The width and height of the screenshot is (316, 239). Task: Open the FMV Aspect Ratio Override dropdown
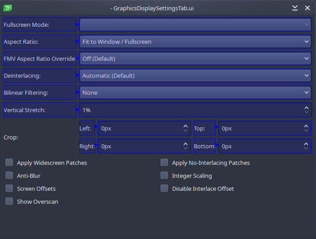coord(195,59)
